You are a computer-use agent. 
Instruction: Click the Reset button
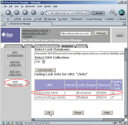[x=78, y=113]
